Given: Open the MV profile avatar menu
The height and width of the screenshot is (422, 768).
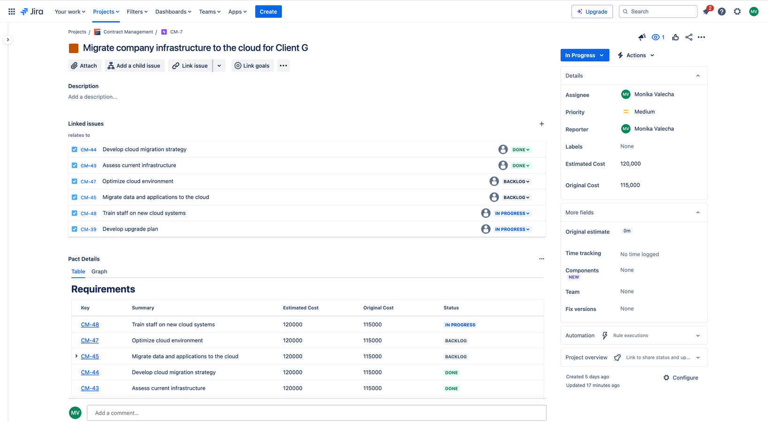Looking at the screenshot, I should click(754, 12).
